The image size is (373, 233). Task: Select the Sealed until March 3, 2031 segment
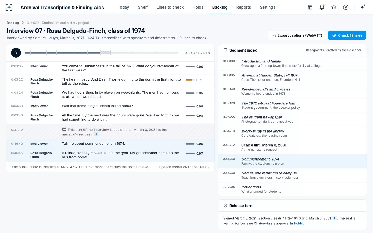coord(292,147)
